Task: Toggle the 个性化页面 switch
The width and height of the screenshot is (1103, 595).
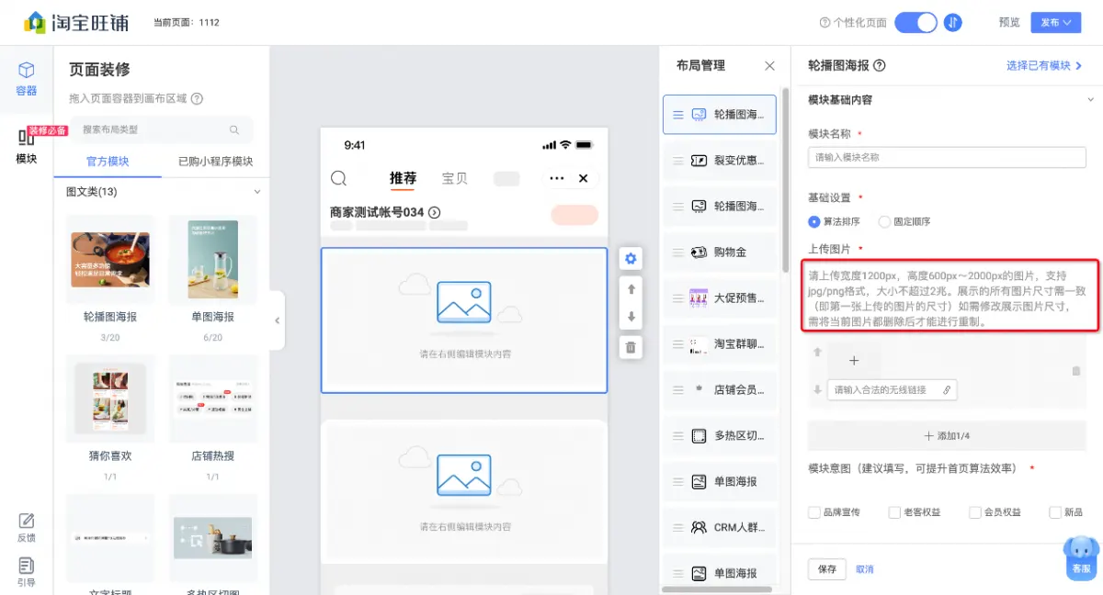Action: [915, 22]
